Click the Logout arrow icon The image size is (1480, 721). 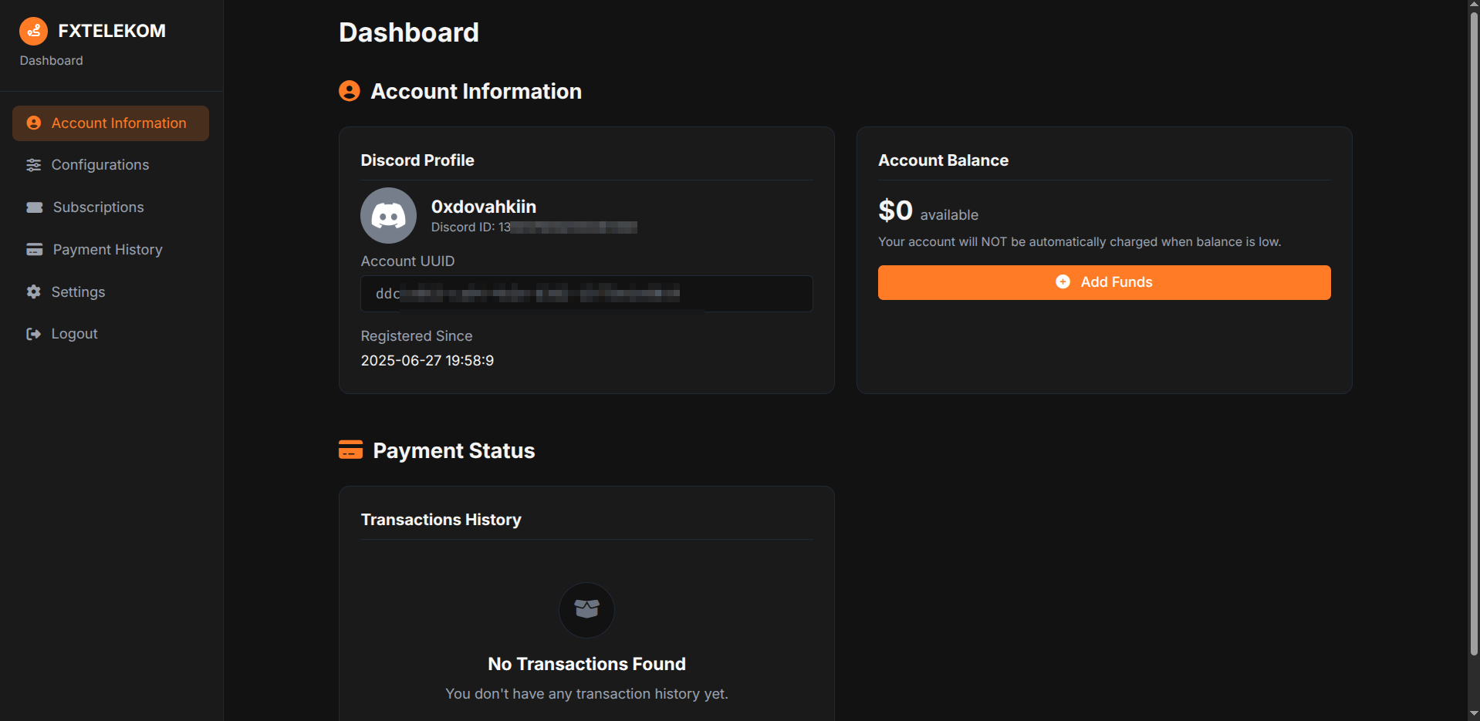pos(33,334)
